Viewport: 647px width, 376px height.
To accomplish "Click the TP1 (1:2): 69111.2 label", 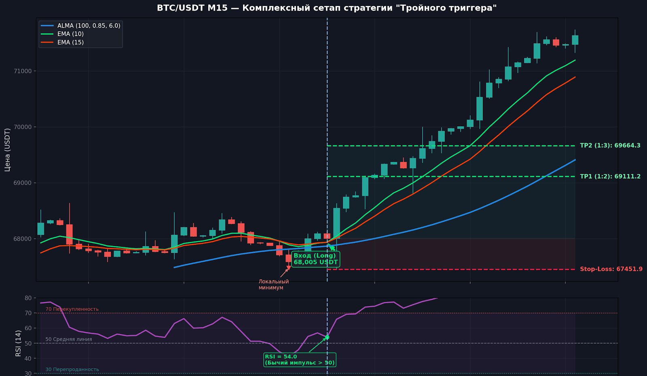I will click(x=610, y=176).
